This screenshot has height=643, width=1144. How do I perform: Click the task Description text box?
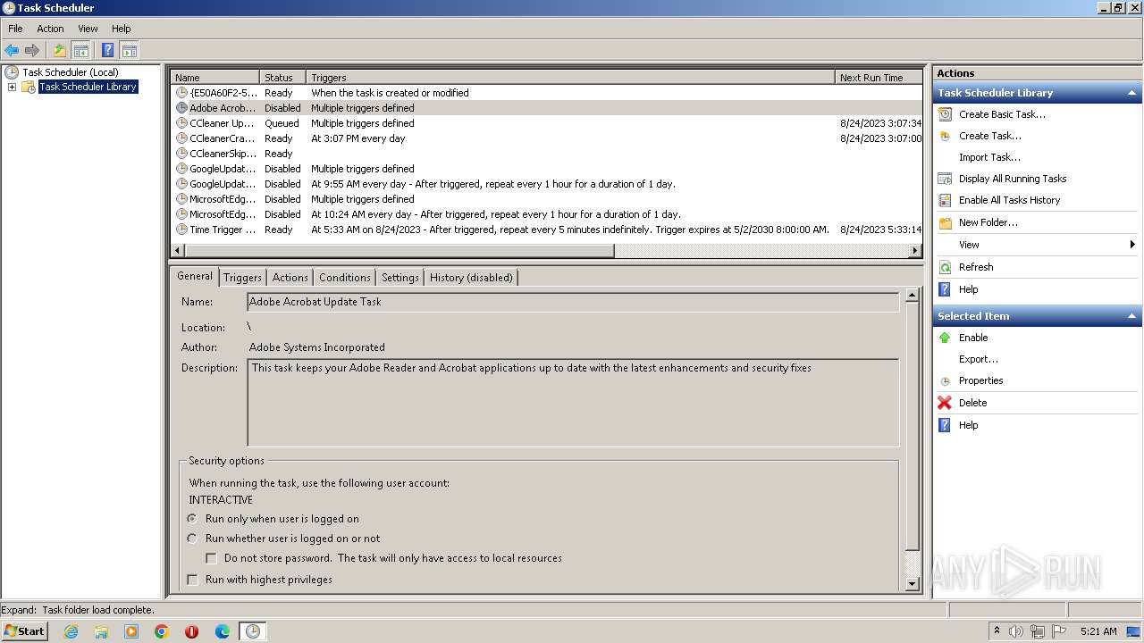(x=573, y=403)
